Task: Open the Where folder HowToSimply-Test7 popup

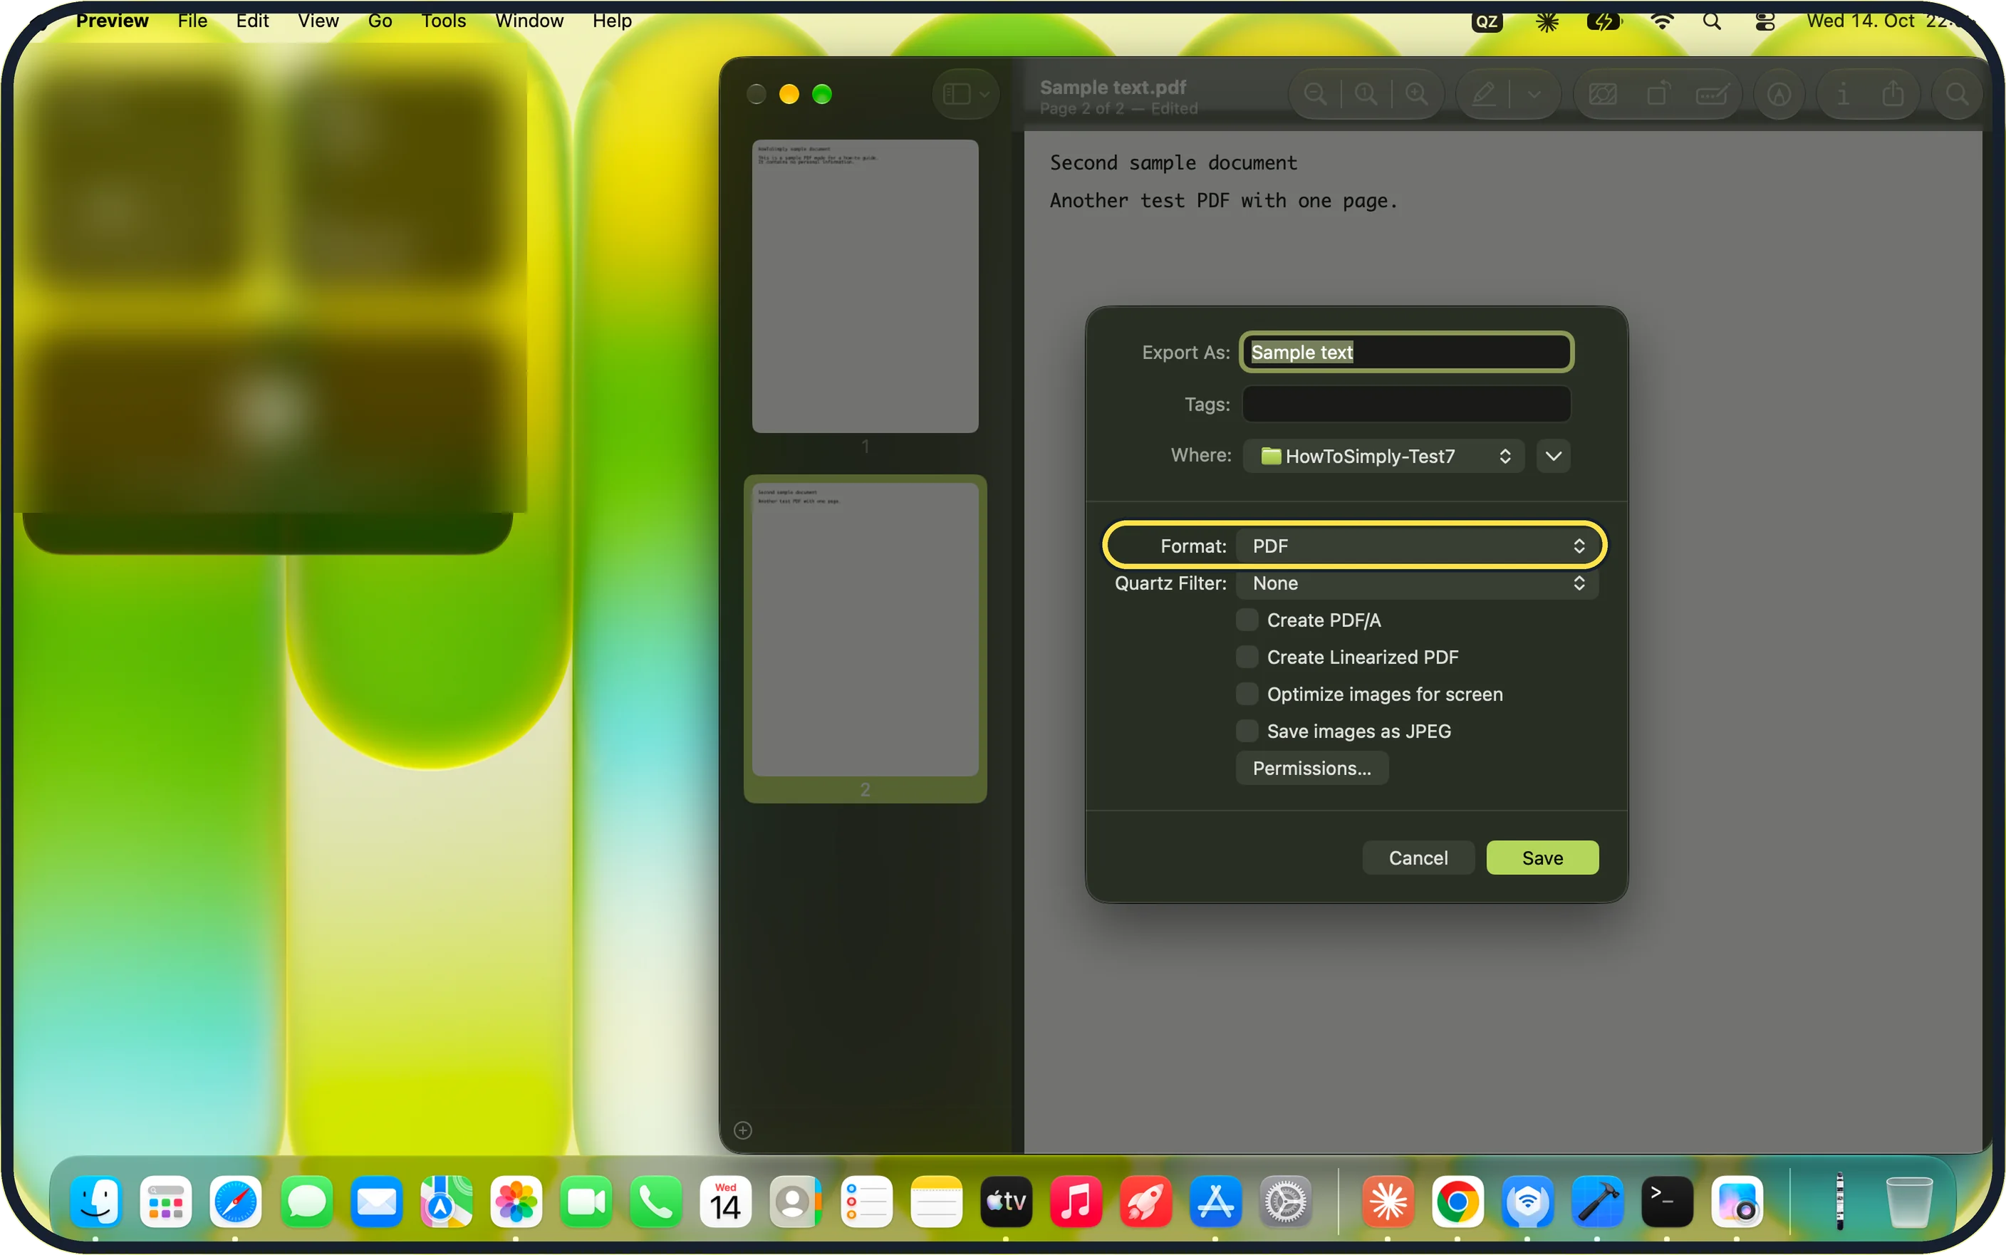Action: (x=1383, y=456)
